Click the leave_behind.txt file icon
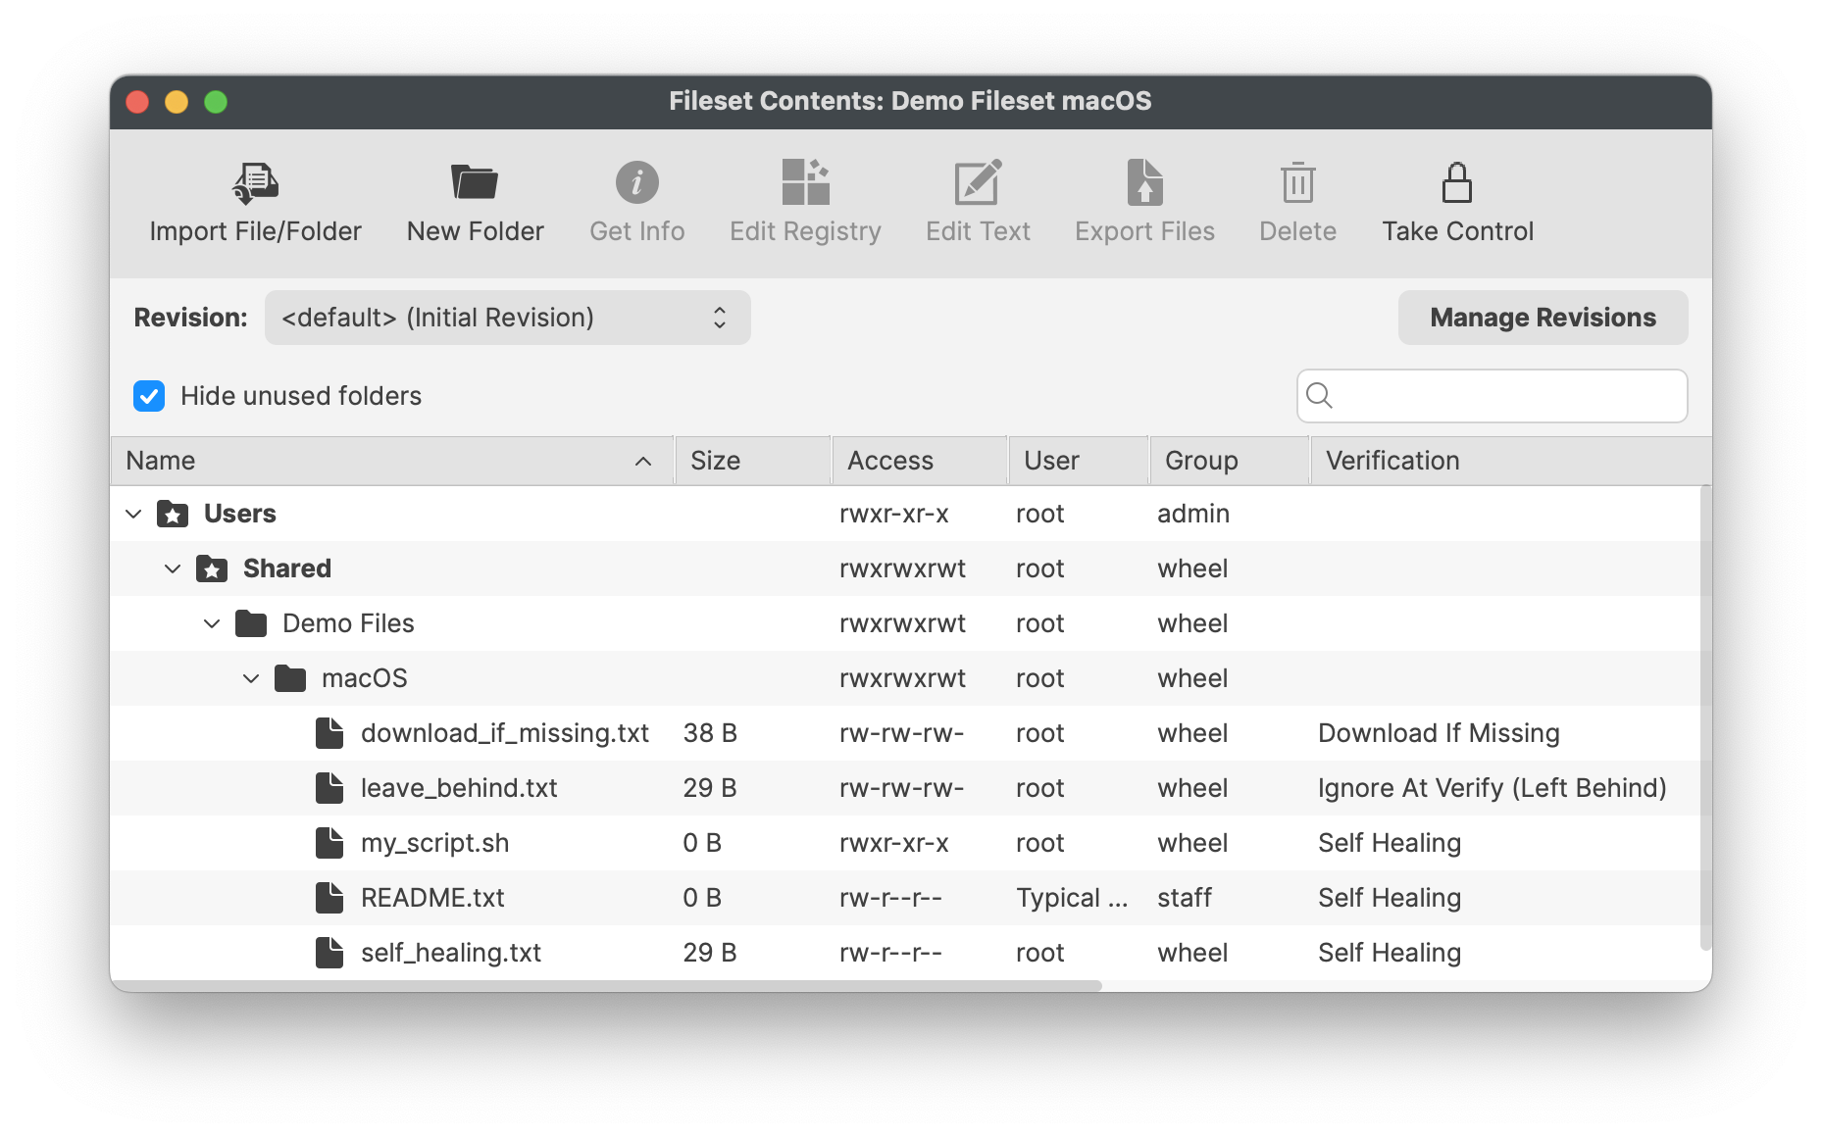The height and width of the screenshot is (1137, 1822). (x=329, y=788)
